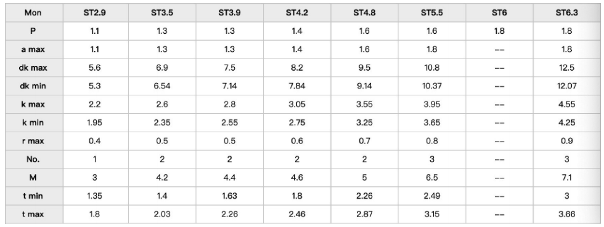Select the 12.07 cell under ST6.3
The height and width of the screenshot is (227, 604).
[566, 86]
